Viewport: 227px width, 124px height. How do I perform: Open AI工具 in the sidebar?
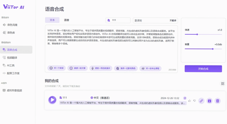[x=9, y=66]
